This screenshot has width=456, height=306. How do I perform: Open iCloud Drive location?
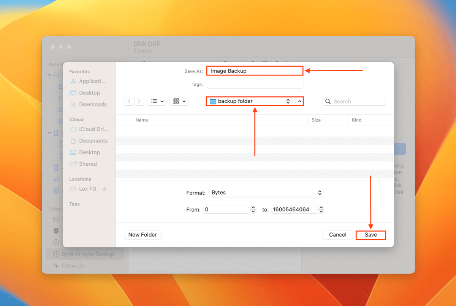(89, 129)
